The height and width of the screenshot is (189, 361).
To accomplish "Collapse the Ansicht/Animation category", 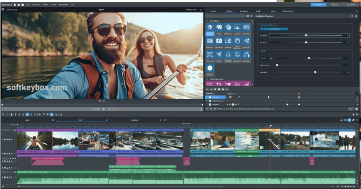I will pos(207,79).
